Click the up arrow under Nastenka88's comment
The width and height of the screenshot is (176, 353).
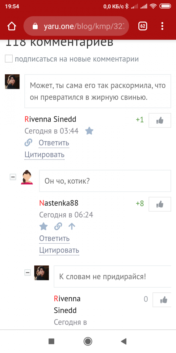tap(72, 226)
